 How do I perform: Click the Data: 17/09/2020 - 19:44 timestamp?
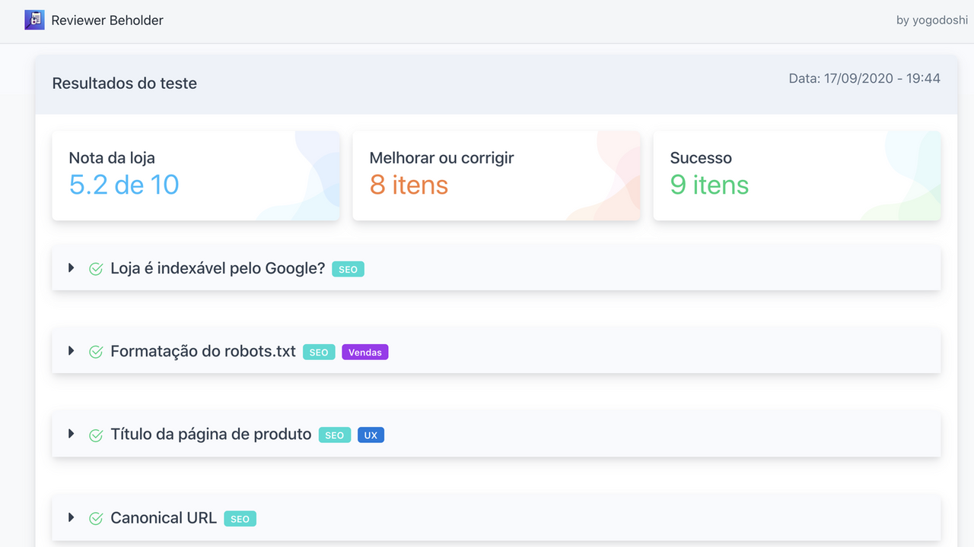[864, 78]
